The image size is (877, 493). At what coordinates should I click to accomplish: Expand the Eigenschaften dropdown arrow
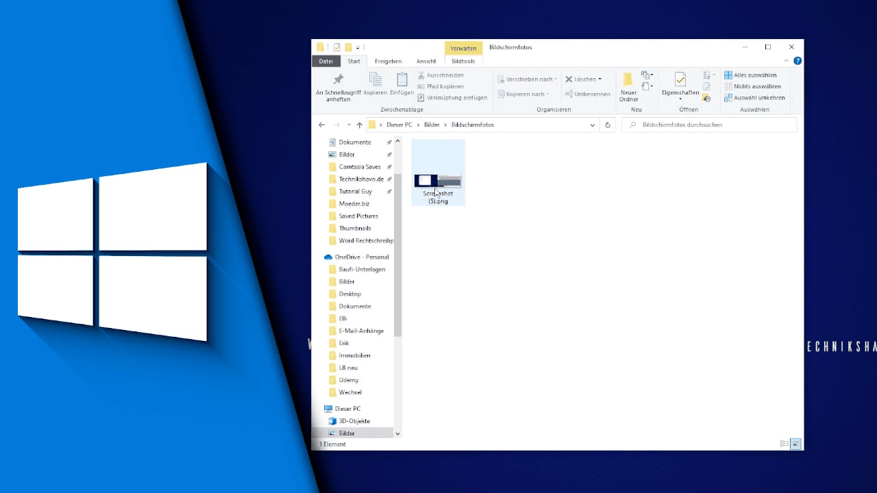click(x=680, y=99)
